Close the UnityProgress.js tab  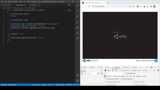[27, 5]
